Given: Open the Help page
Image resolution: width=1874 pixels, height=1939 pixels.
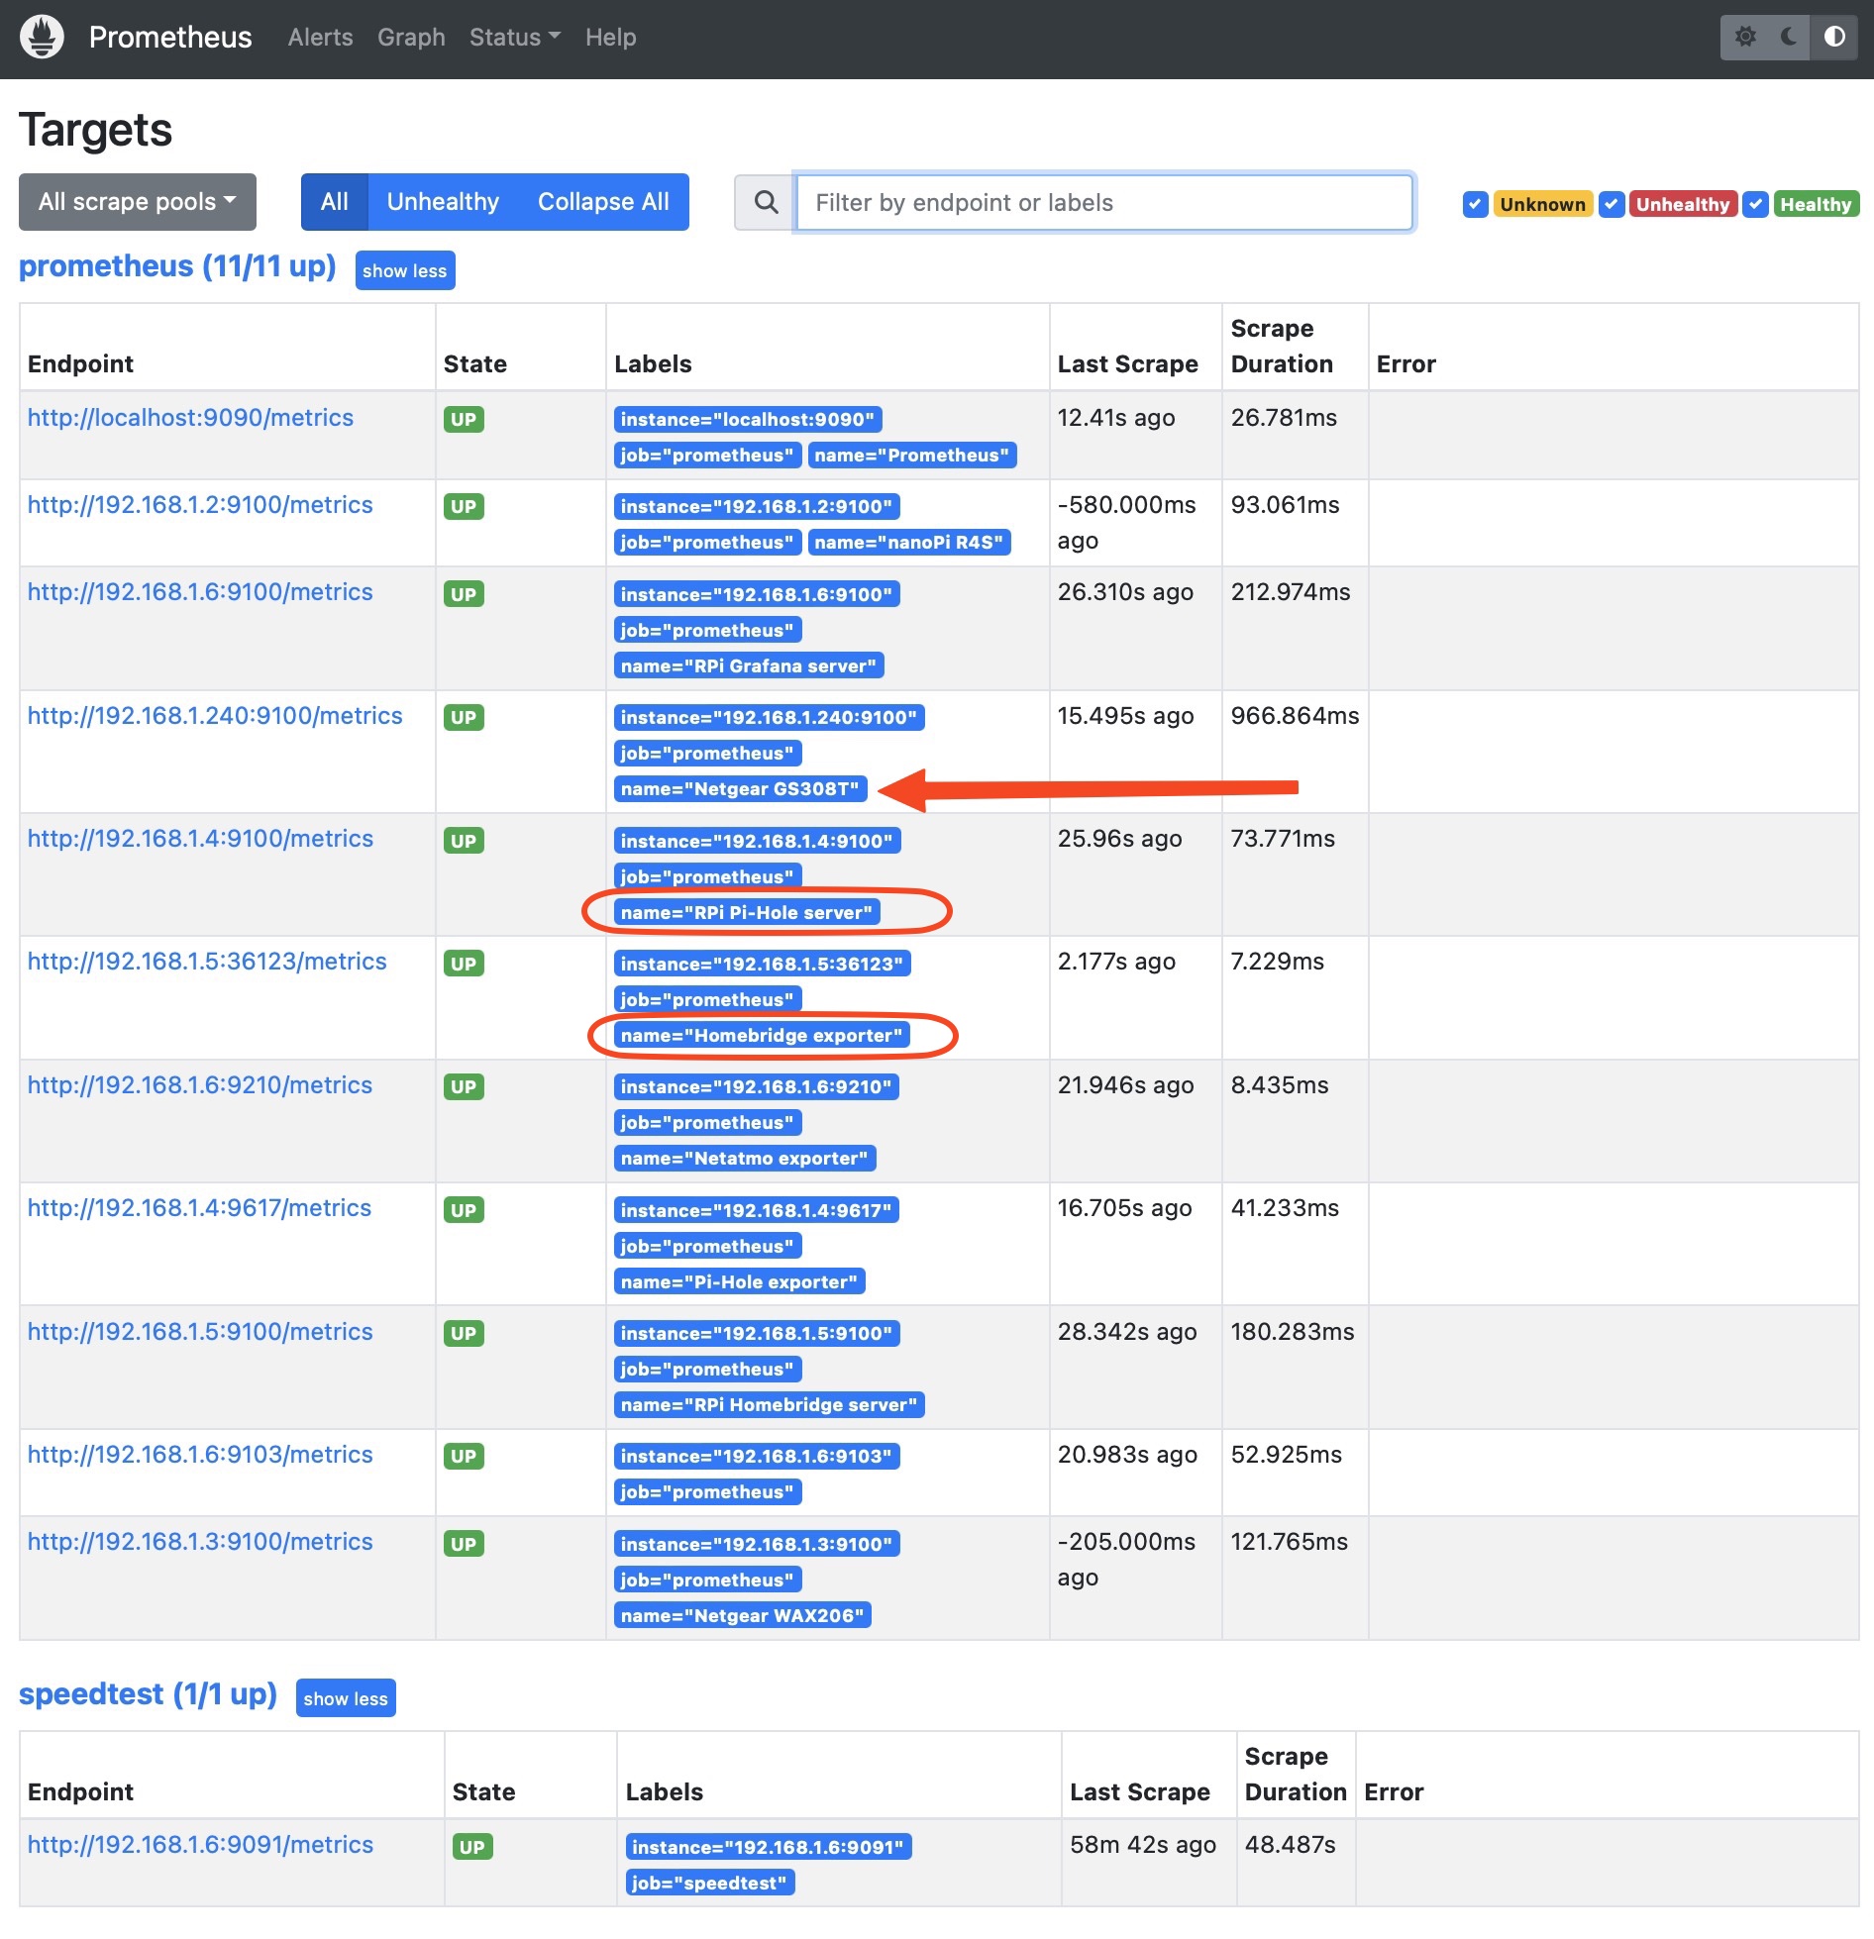Looking at the screenshot, I should coord(610,38).
